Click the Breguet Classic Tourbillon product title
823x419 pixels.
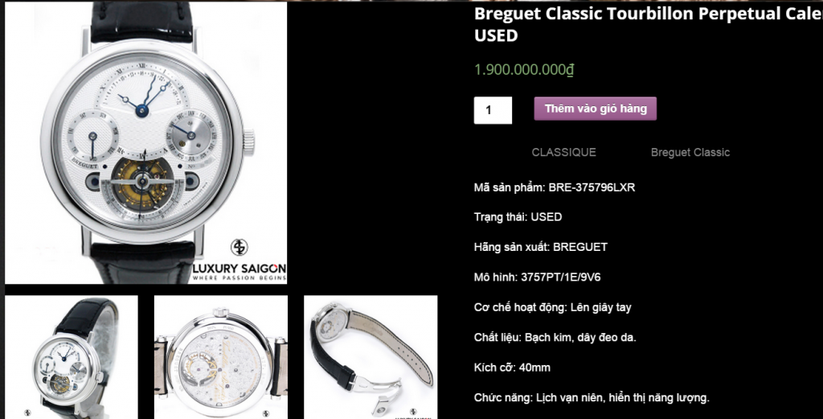(x=649, y=24)
